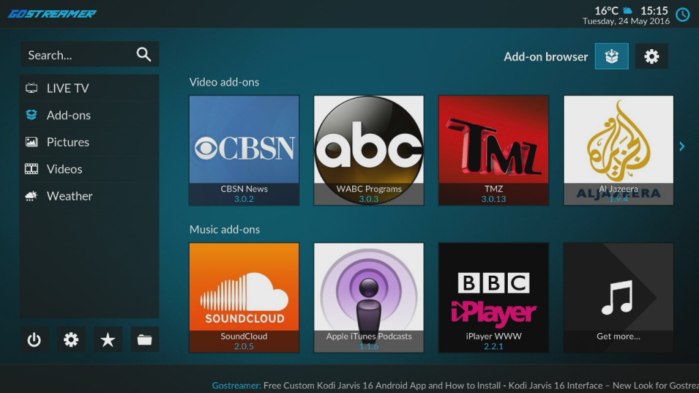
Task: Select LIVE TV menu item
Action: click(89, 88)
